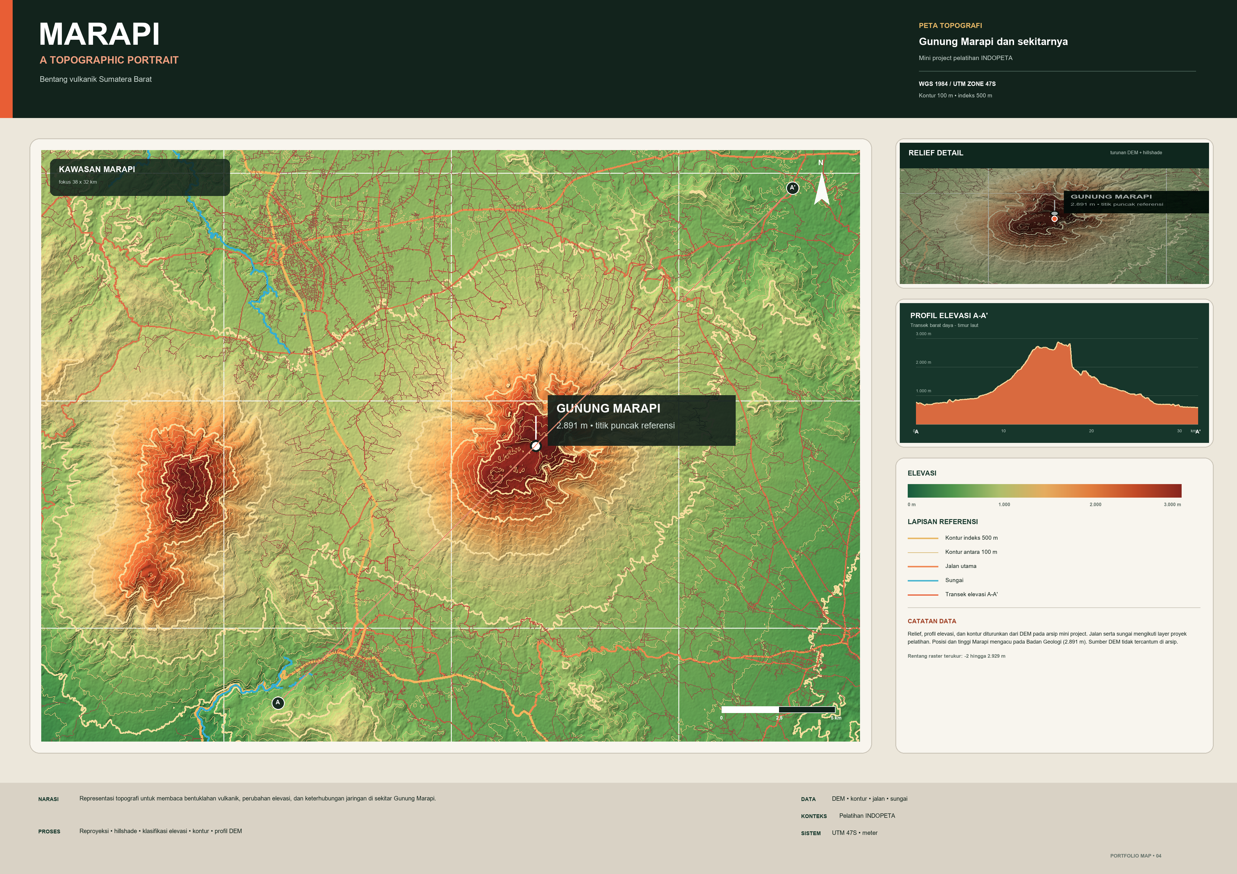Click 'PROFIL ELEVASI A-A'' panel heading
This screenshot has height=874, width=1237.
[x=949, y=316]
